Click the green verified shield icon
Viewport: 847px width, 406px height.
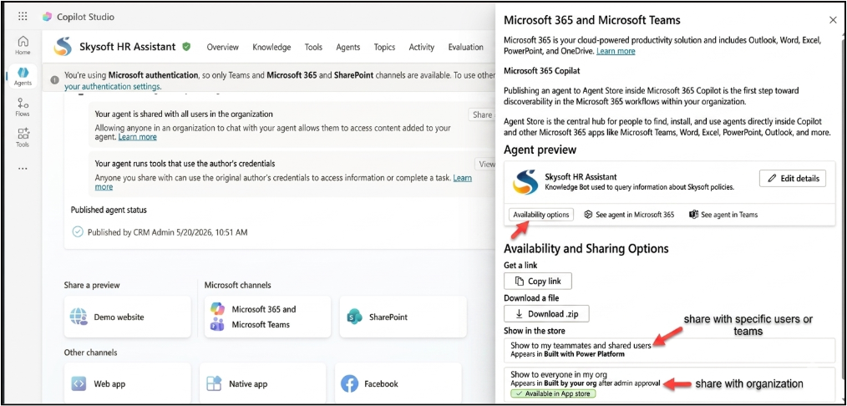tap(186, 47)
